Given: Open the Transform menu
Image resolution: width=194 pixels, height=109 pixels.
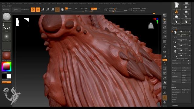Looking at the screenshot, I should 117,4.
